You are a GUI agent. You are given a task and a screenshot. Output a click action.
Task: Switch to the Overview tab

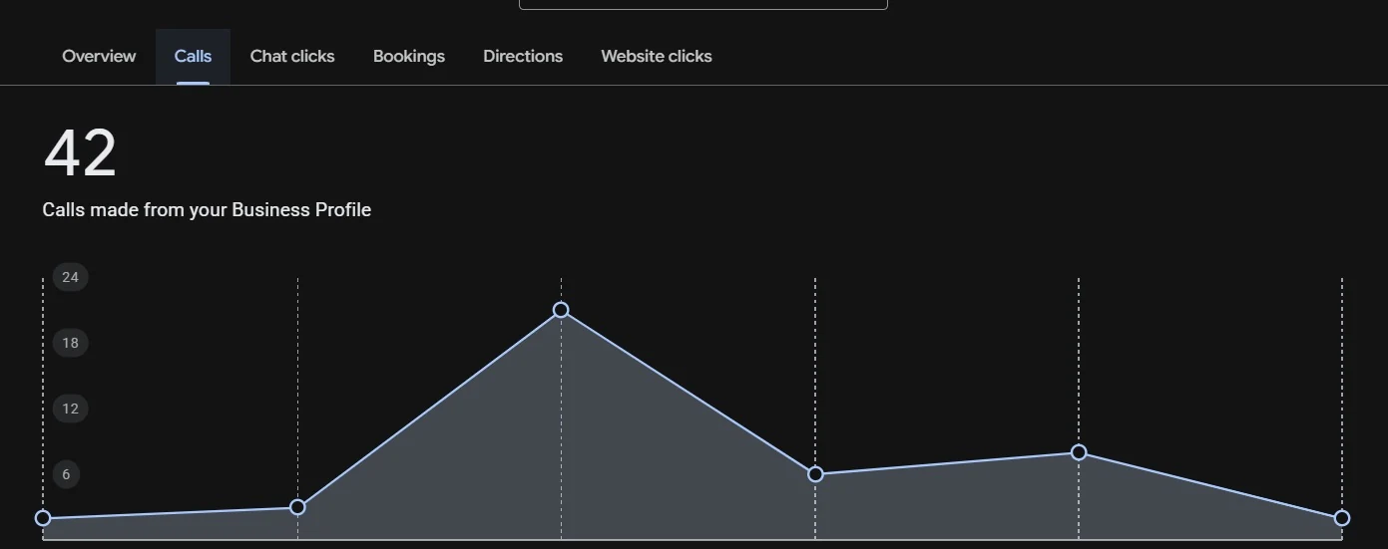(99, 57)
